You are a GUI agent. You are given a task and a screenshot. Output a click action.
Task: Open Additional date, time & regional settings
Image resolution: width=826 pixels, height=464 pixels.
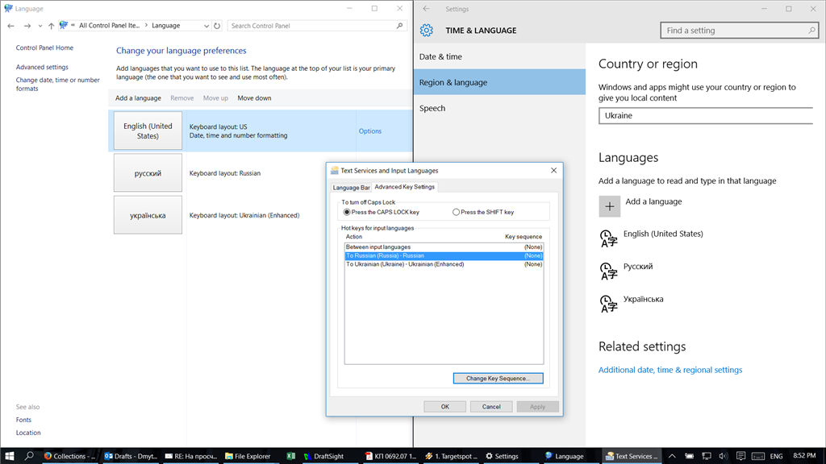pos(670,370)
